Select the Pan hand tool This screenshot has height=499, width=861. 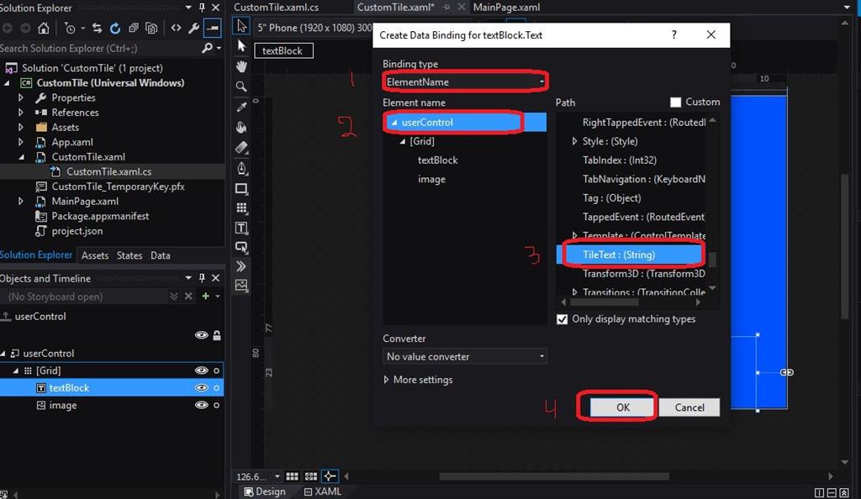point(241,66)
